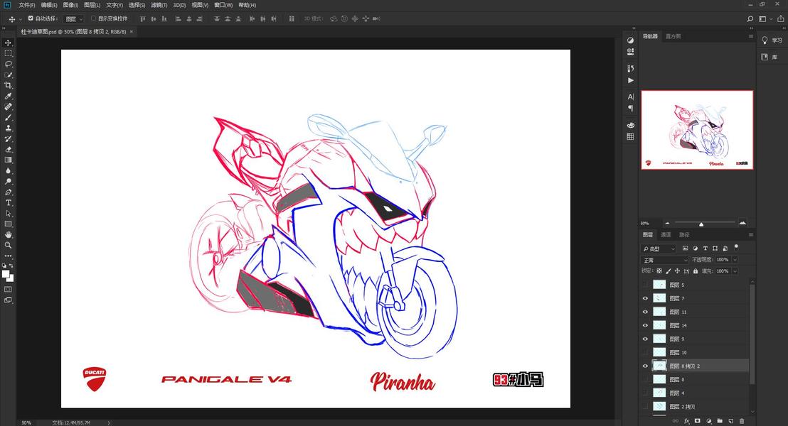This screenshot has height=426, width=788.
Task: Select the Brush tool
Action: coord(8,117)
